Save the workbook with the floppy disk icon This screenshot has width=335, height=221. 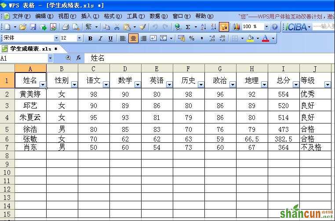click(33, 27)
